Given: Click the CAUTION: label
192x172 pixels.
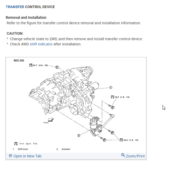Looking at the screenshot, I should [x=15, y=33].
